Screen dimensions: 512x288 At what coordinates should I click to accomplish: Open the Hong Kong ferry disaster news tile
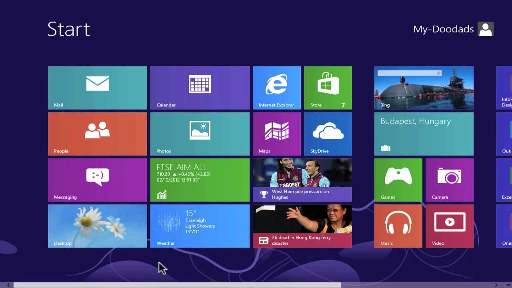302,226
